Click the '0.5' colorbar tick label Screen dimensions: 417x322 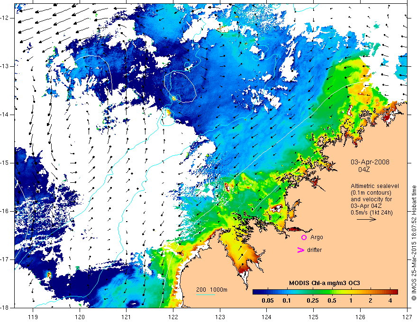point(332,301)
